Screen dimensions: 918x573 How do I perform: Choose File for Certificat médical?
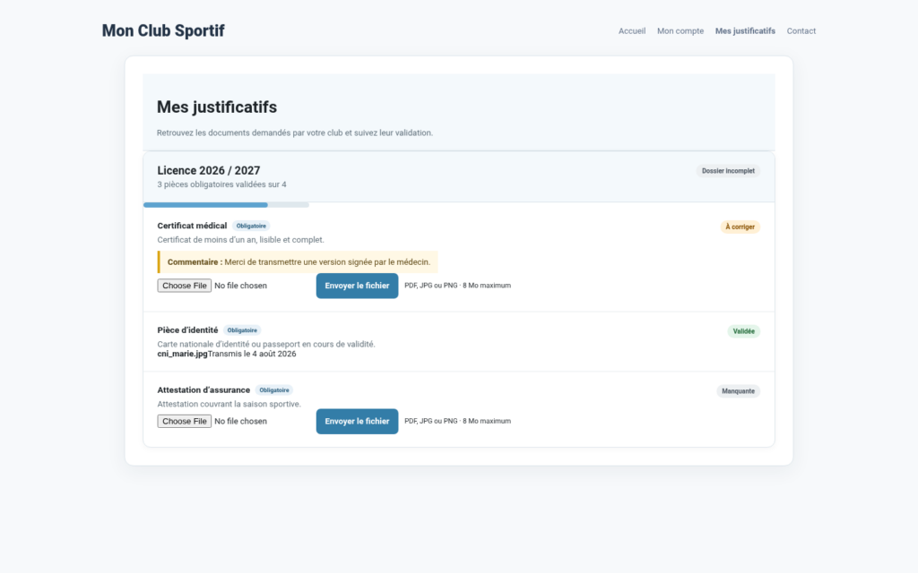pos(184,286)
